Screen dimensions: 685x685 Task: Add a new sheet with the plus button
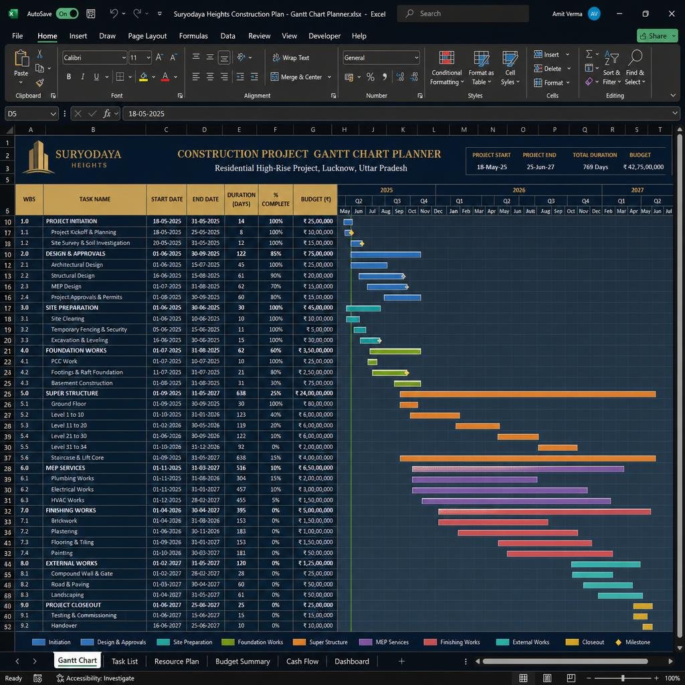click(x=401, y=662)
